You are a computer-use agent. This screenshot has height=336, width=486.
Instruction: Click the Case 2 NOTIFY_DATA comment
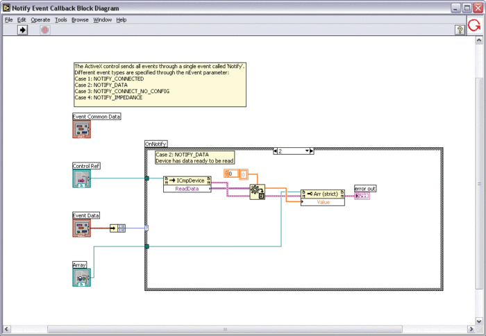tap(194, 158)
